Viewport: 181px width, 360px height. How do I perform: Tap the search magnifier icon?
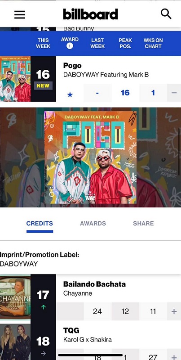pos(166,14)
